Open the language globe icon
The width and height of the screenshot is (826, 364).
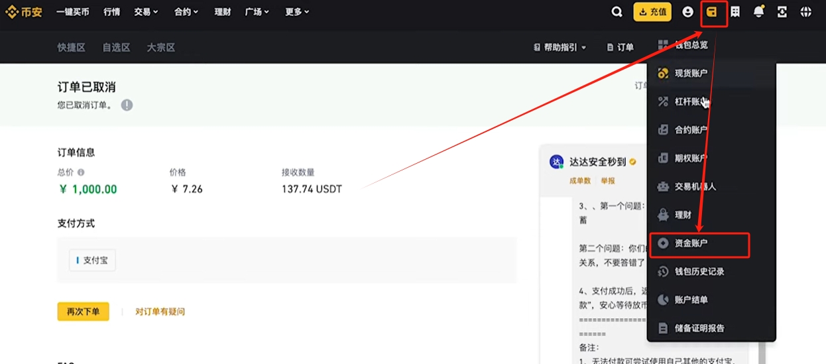click(x=805, y=12)
